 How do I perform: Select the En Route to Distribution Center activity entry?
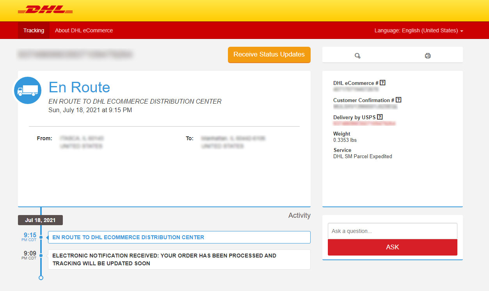coord(179,237)
